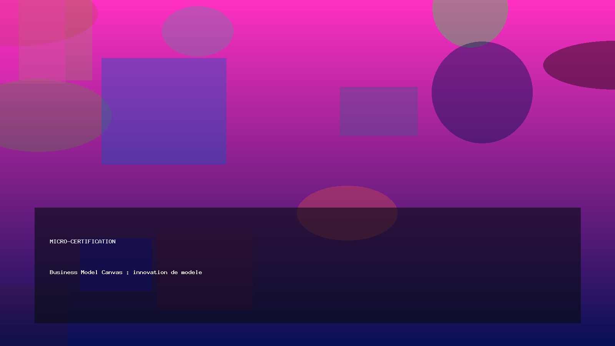Click the pink-violet ellipse above the blue square
Screen dimensions: 615x346
coord(198,31)
